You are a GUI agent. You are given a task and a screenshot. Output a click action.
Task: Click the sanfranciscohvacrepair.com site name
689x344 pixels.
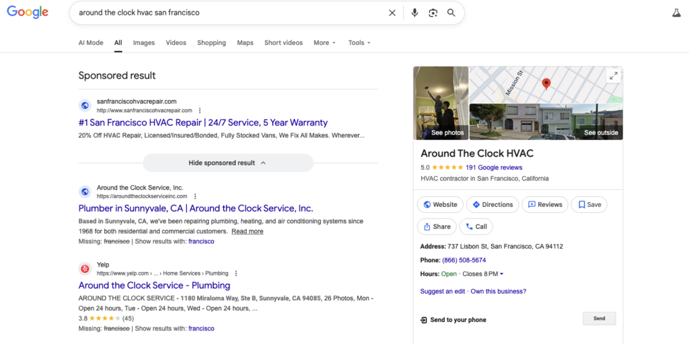pyautogui.click(x=137, y=101)
